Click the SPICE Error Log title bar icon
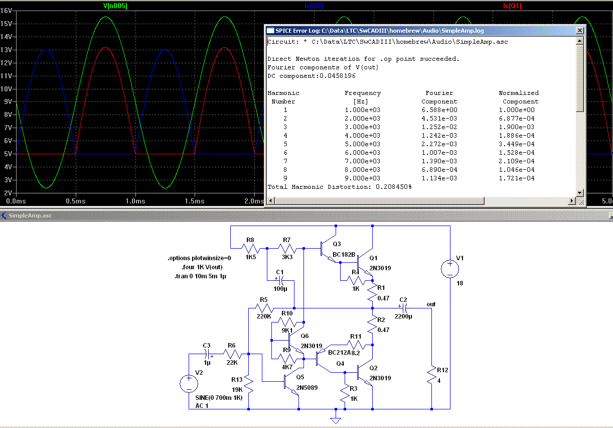Image resolution: width=613 pixels, height=428 pixels. (x=270, y=30)
